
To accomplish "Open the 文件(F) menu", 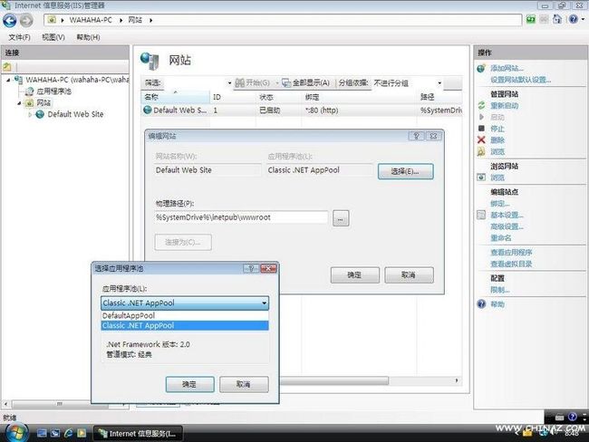I will (20, 37).
